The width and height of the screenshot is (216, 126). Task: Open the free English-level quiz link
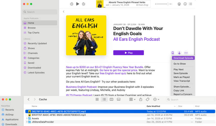(113, 73)
